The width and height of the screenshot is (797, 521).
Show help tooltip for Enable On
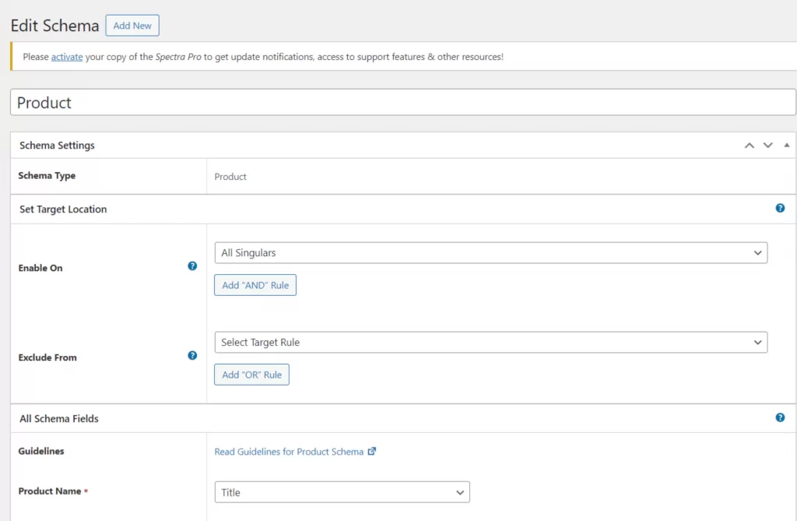coord(192,266)
